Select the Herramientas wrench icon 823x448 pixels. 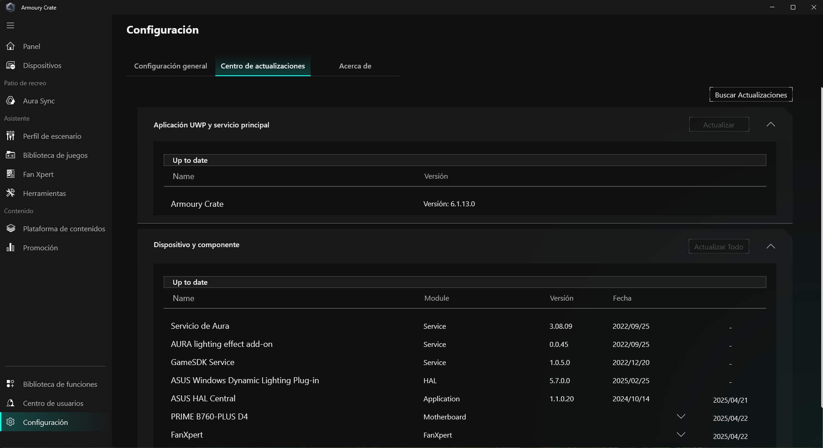pos(10,193)
